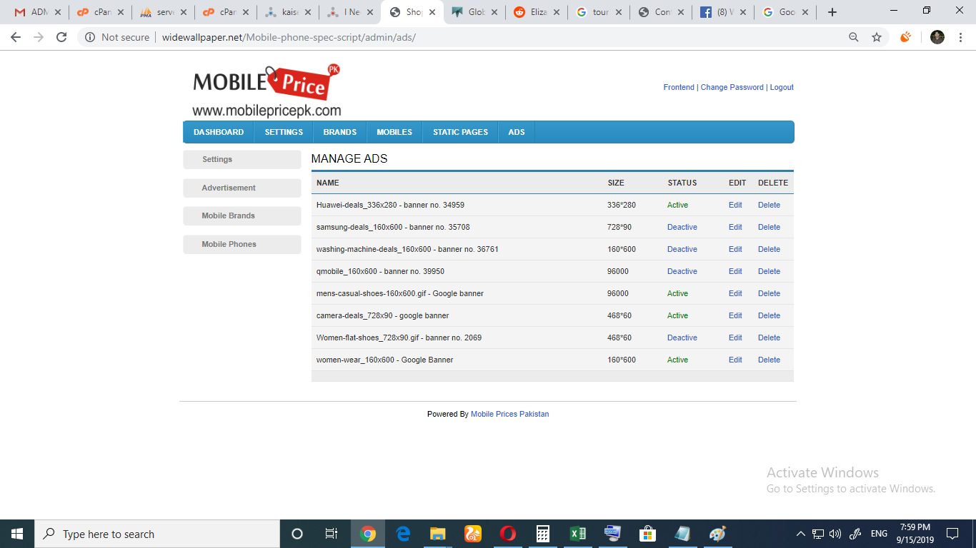
Task: View site info for Not secure warning
Action: point(117,37)
